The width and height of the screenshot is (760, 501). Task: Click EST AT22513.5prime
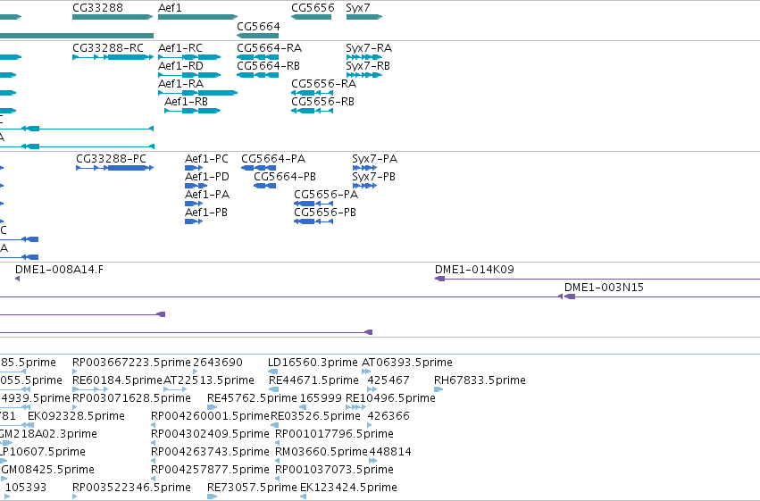coord(209,380)
